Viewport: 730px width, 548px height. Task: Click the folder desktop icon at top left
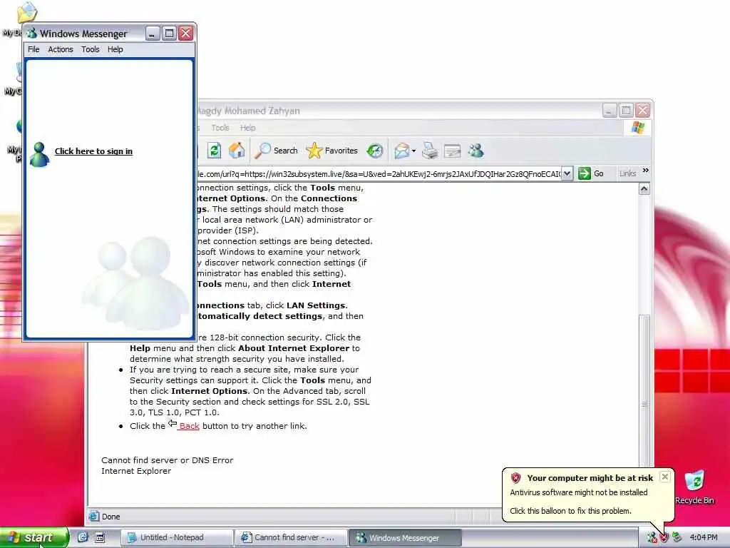pos(27,13)
